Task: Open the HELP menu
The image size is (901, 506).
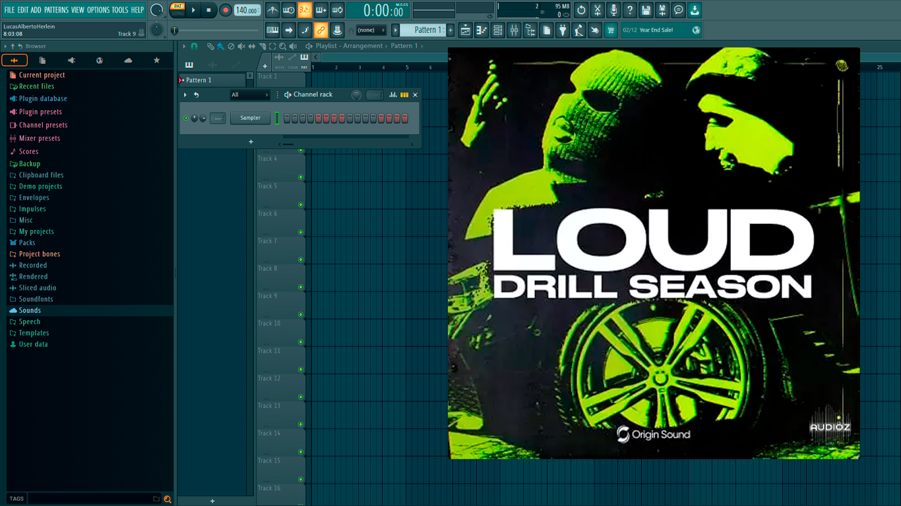Action: 137,10
